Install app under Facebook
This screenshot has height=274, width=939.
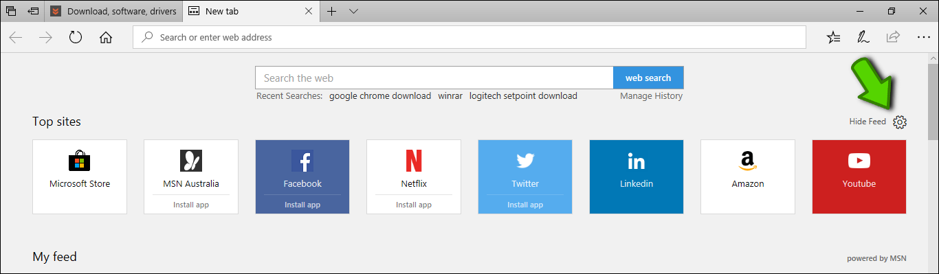[x=302, y=205]
